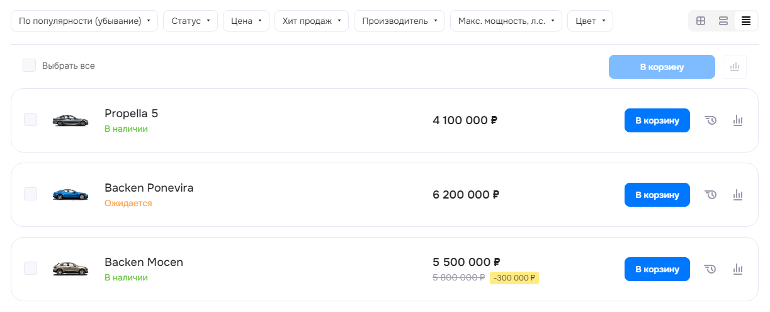
Task: Add Backen Ponevira to comparison chart
Action: 738,195
